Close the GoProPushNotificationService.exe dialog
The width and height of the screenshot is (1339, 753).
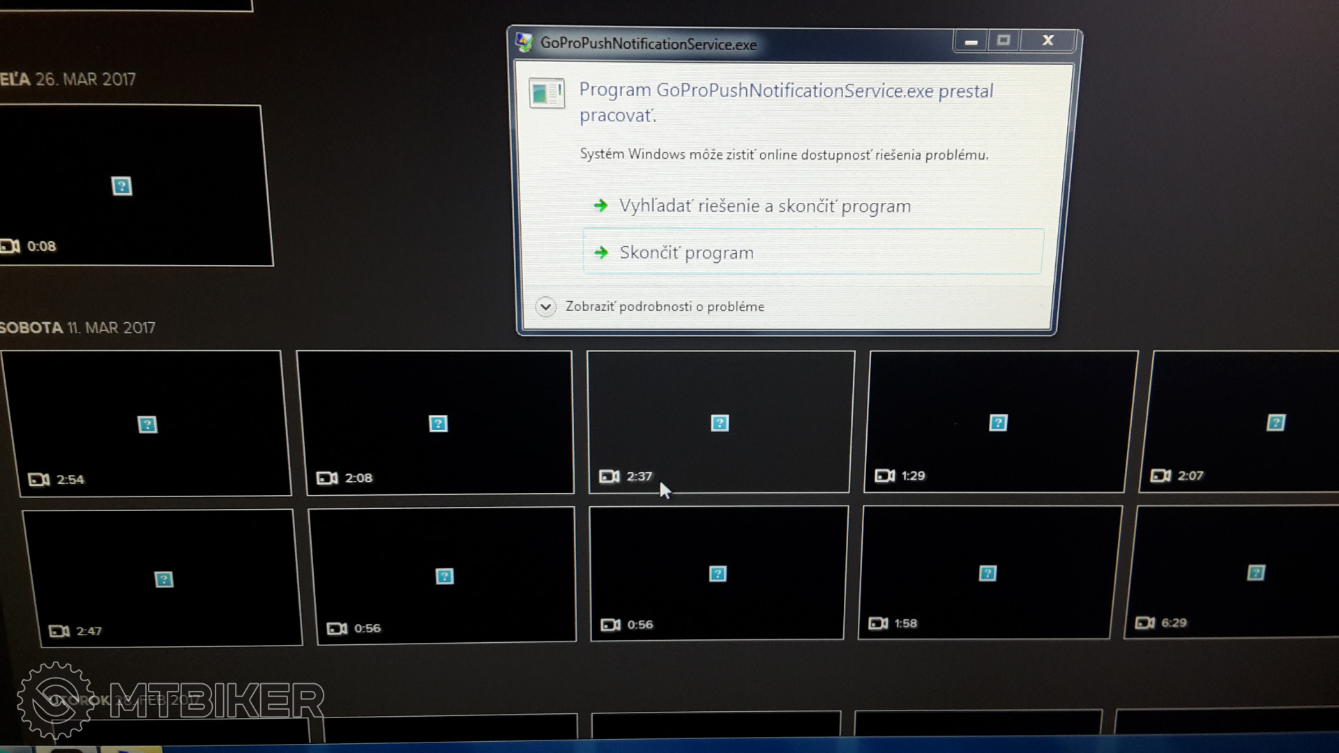1047,40
